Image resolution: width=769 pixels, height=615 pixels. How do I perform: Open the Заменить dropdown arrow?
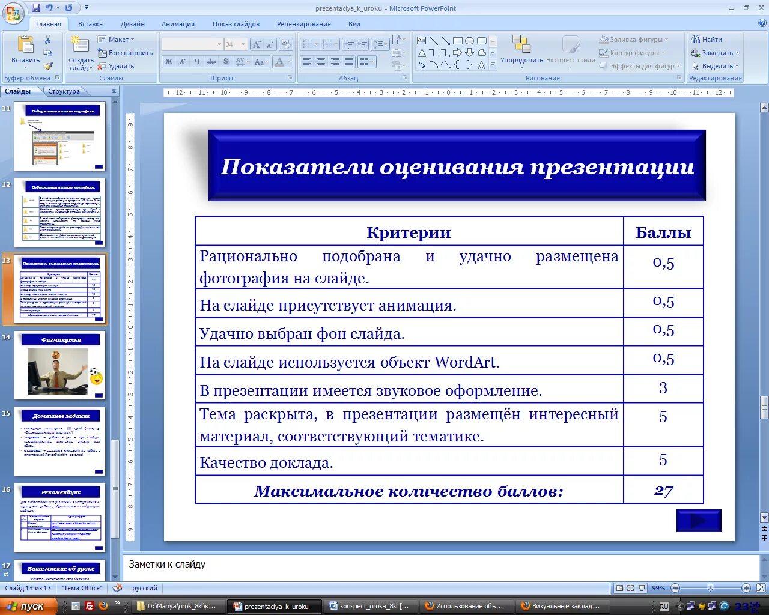tap(737, 53)
